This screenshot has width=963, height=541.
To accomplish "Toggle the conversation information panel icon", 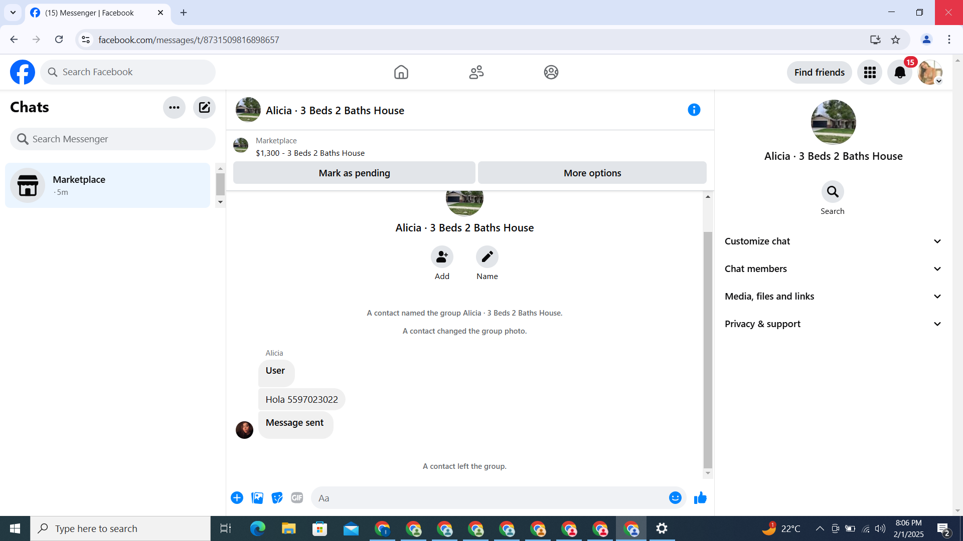I will (694, 110).
